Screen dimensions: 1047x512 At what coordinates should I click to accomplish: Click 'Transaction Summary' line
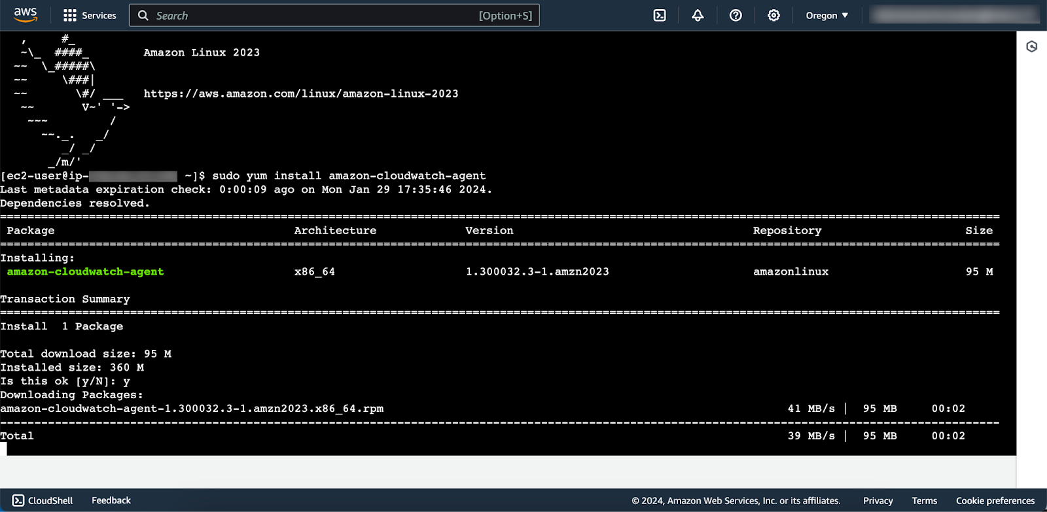click(65, 299)
